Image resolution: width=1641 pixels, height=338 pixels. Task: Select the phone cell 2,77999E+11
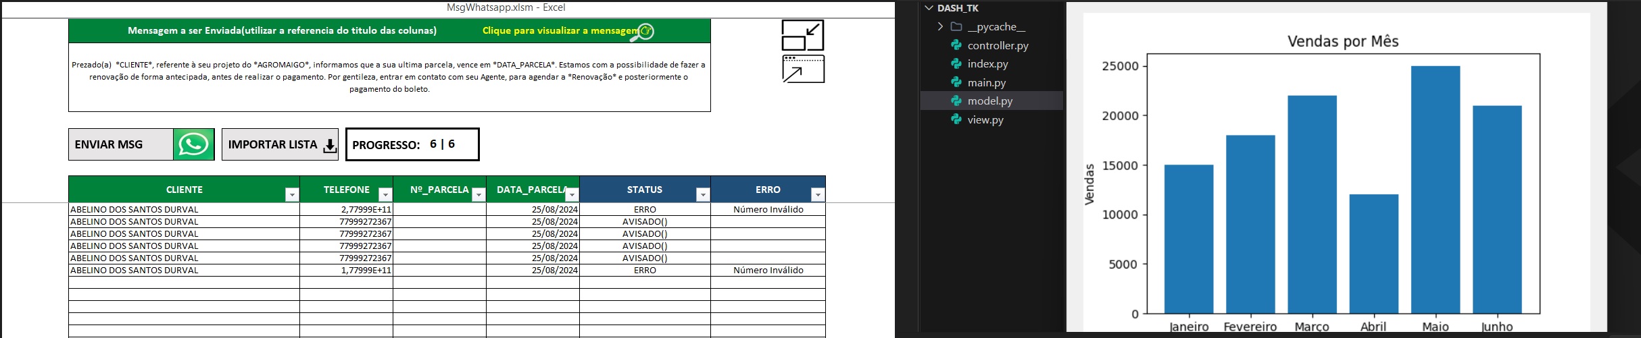346,210
